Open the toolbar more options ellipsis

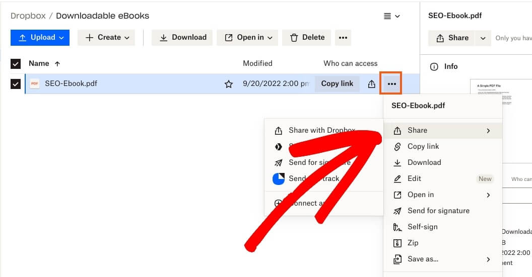pos(343,38)
